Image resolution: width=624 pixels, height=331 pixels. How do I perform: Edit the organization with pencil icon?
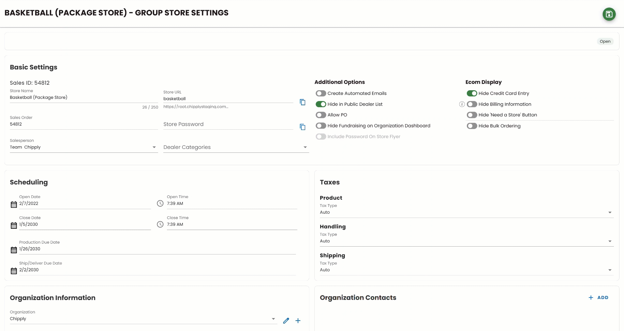click(286, 321)
